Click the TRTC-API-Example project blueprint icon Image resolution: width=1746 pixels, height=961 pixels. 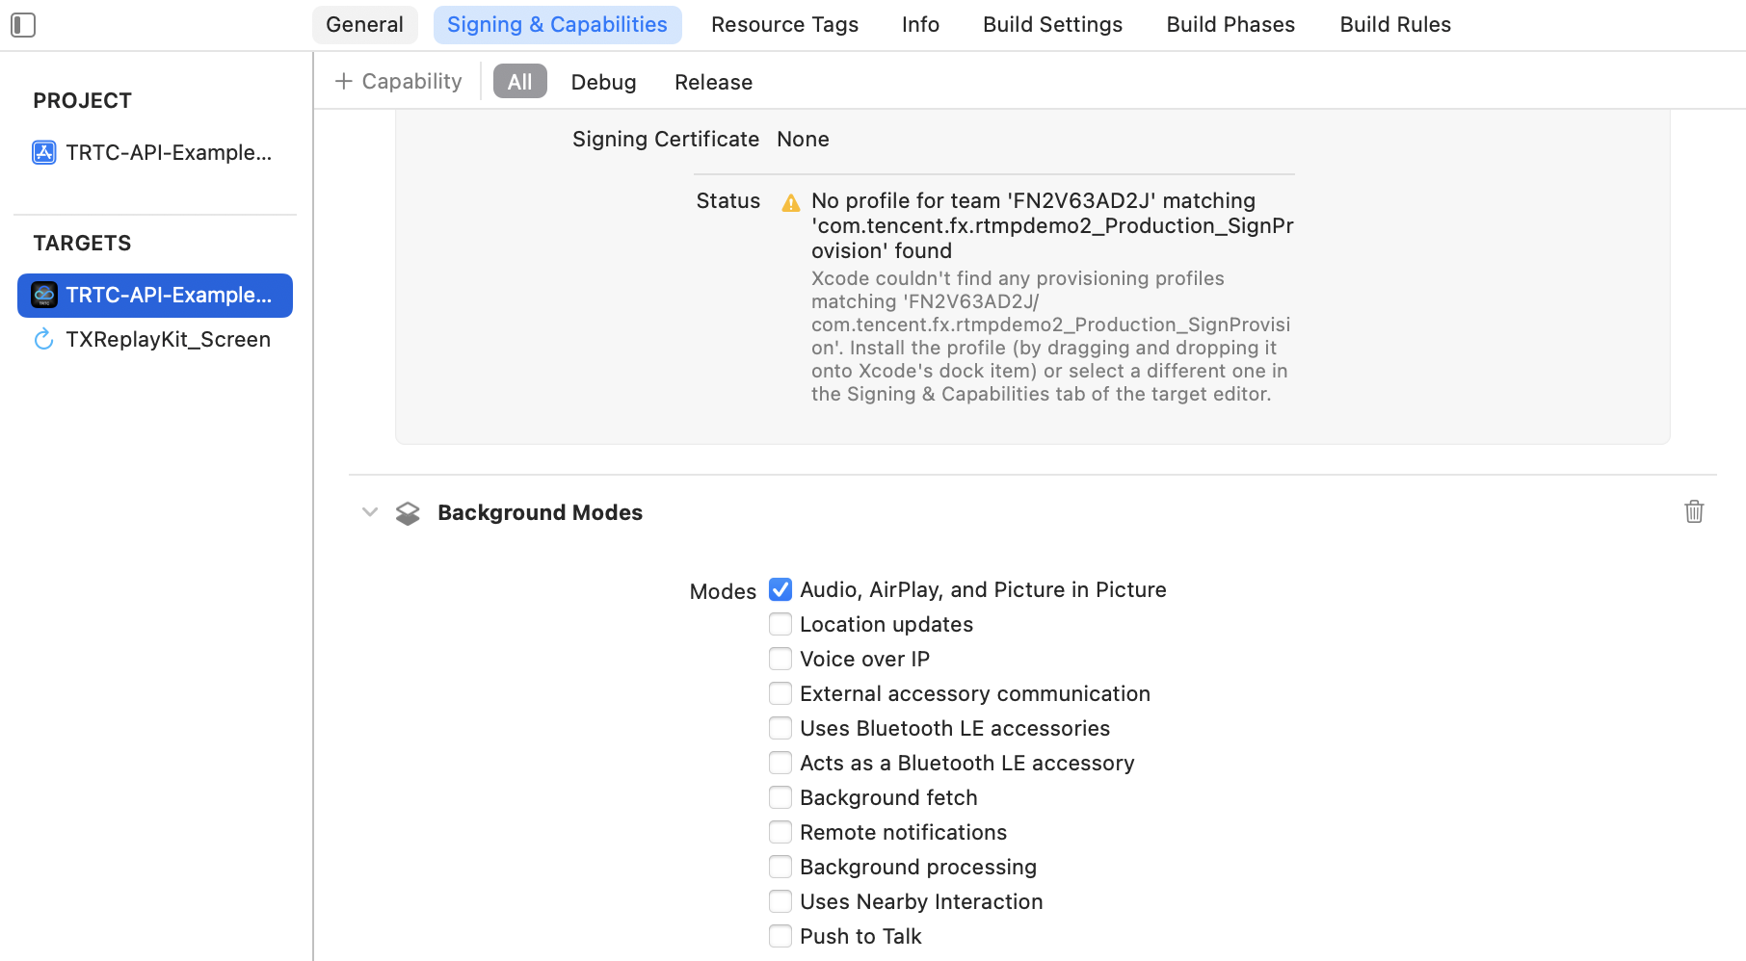point(44,152)
